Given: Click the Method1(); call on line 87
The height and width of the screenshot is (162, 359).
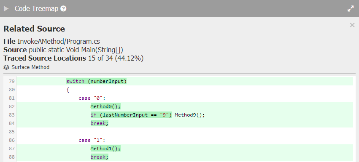Looking at the screenshot, I should (105, 149).
